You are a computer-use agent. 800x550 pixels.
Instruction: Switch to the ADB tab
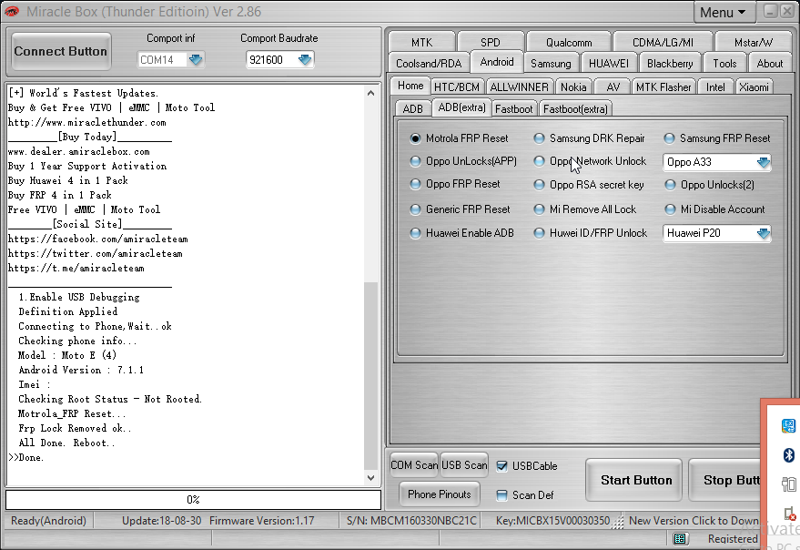[413, 108]
